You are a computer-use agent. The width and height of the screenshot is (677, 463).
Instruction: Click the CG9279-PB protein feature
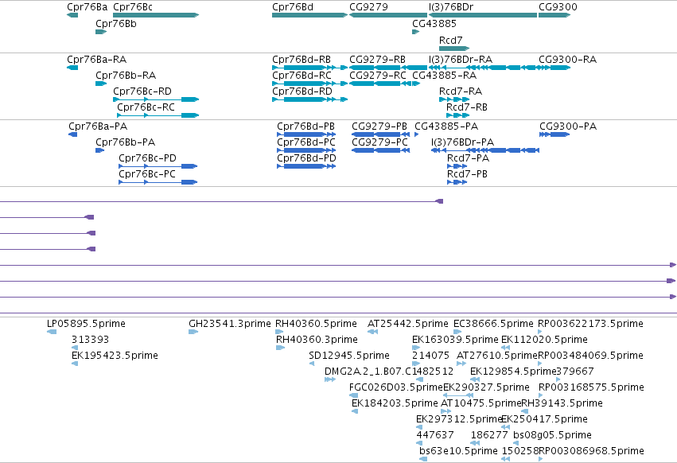(x=381, y=134)
